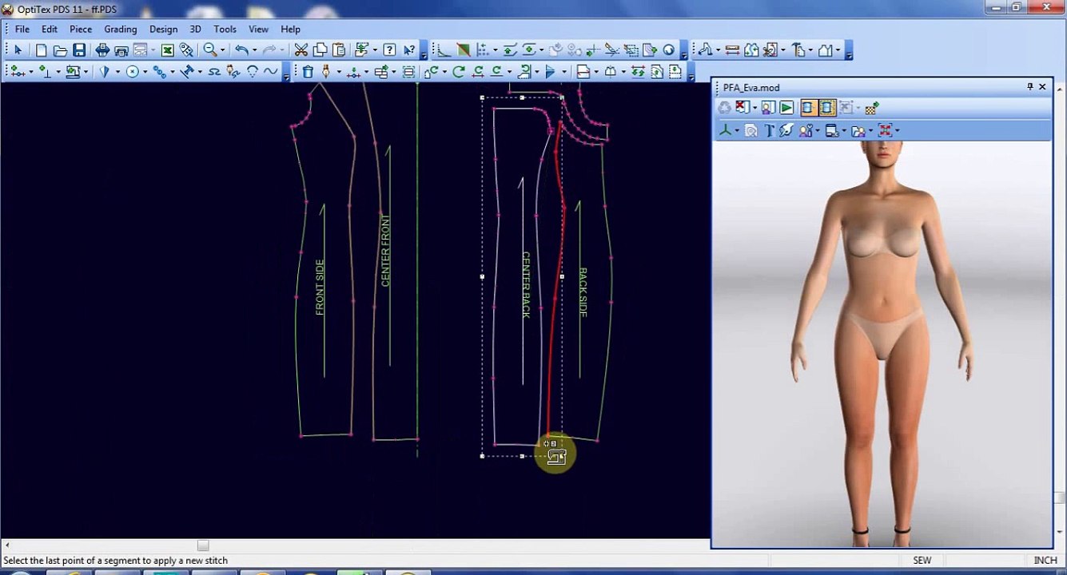Open the Piece menu
1067x575 pixels.
(x=81, y=29)
